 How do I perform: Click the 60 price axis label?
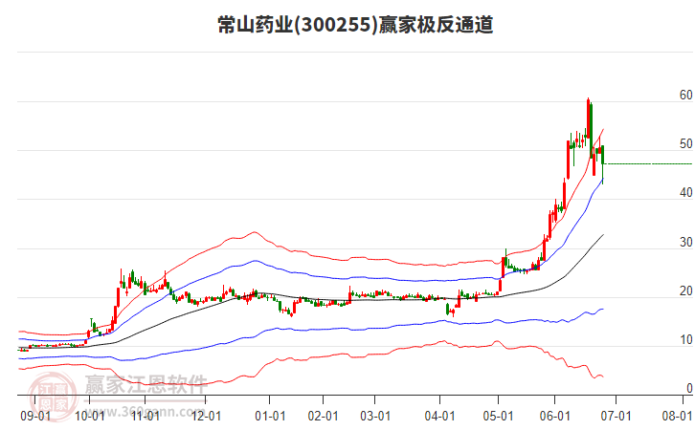click(685, 96)
